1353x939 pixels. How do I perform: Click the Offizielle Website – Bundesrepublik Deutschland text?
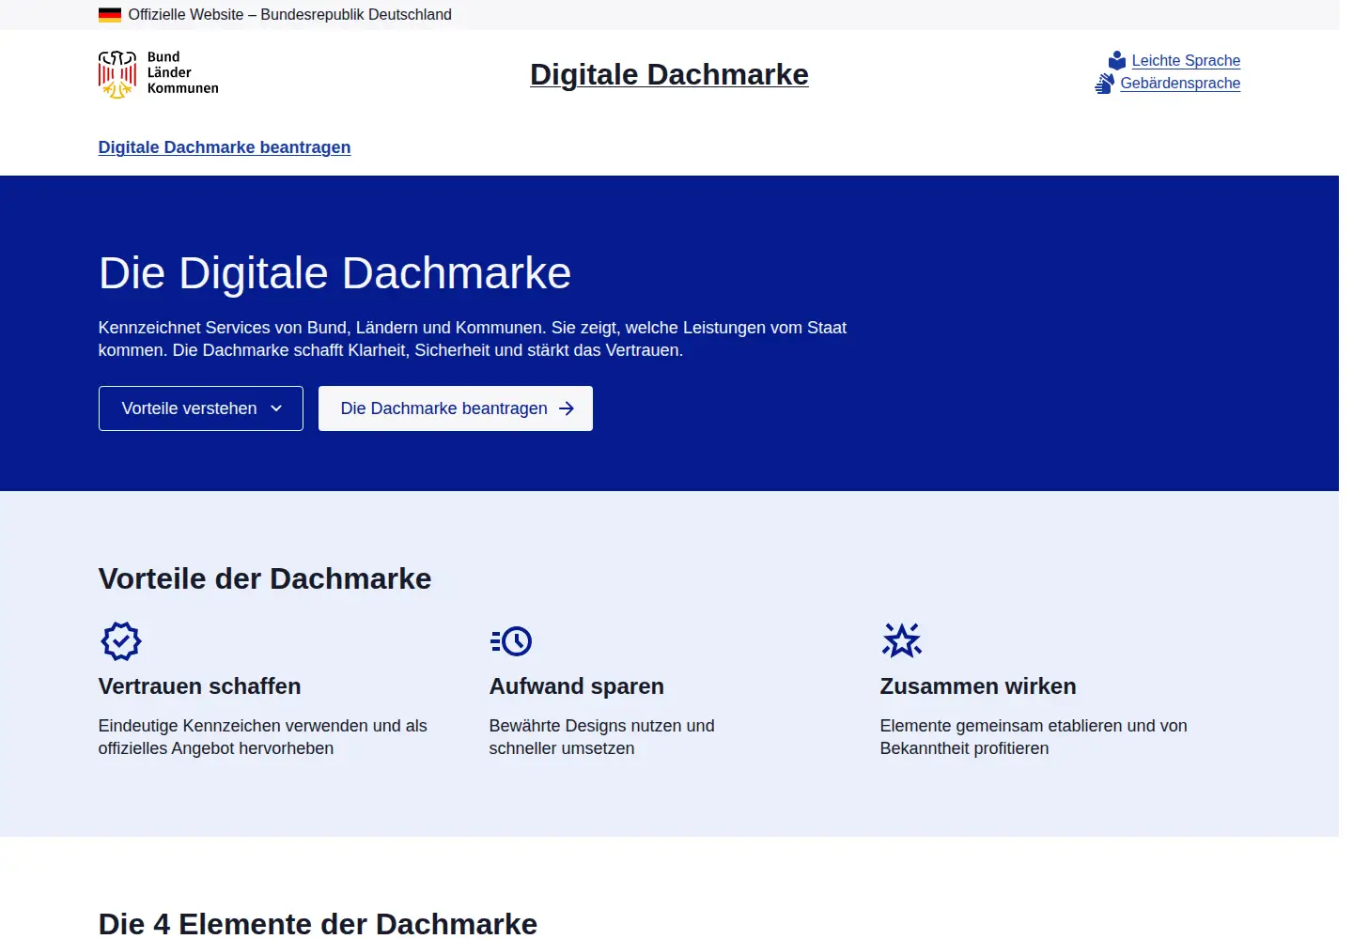click(290, 15)
